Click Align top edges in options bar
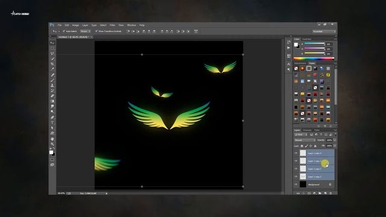 click(x=128, y=31)
